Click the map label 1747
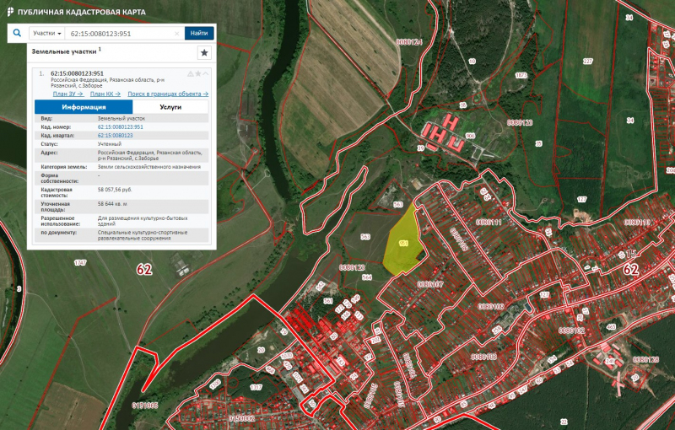Screen dimensions: 675x430 (80, 263)
